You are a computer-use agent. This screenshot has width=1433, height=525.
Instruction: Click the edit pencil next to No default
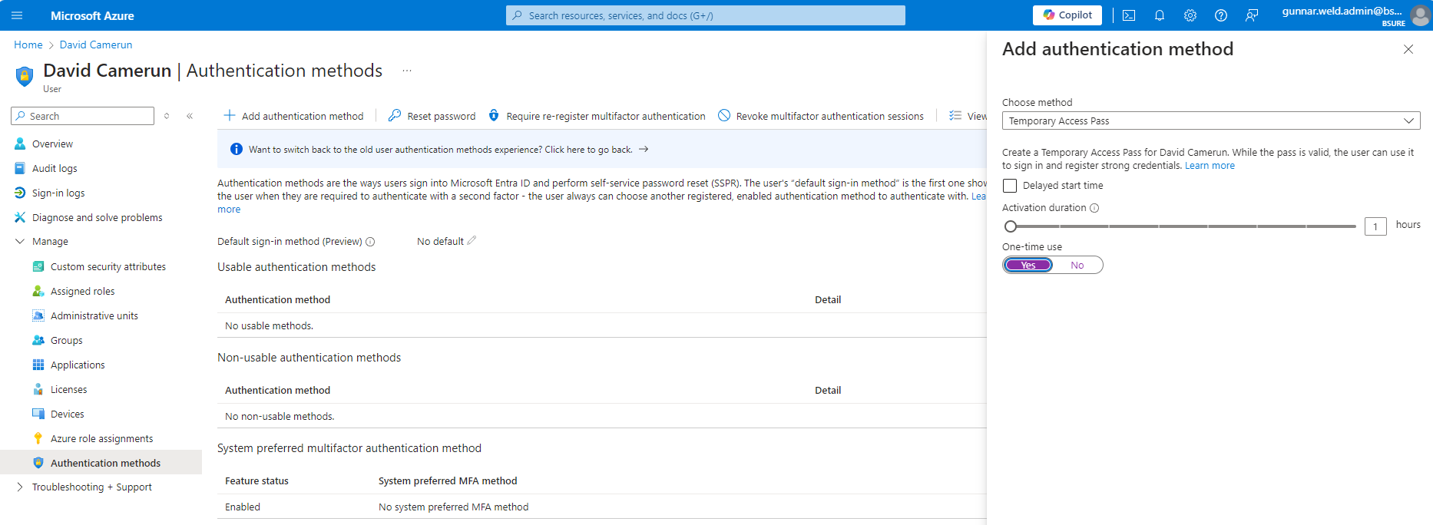pyautogui.click(x=472, y=241)
